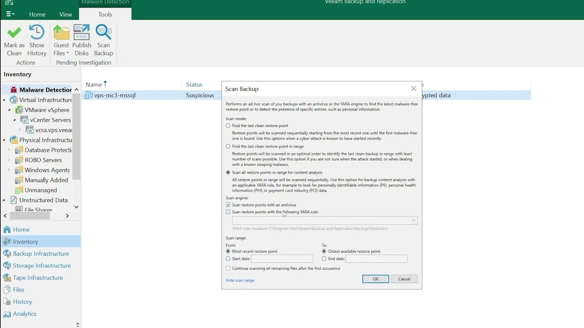The height and width of the screenshot is (328, 584).
Task: Expand the vcsa.vps.veeam tree node
Action: (20, 130)
